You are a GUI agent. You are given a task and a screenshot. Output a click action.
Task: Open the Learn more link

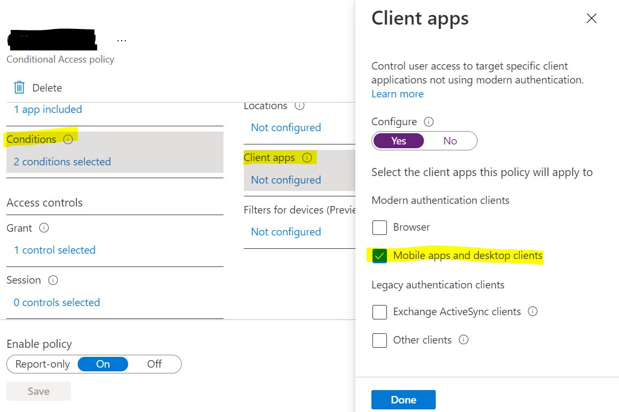(398, 94)
